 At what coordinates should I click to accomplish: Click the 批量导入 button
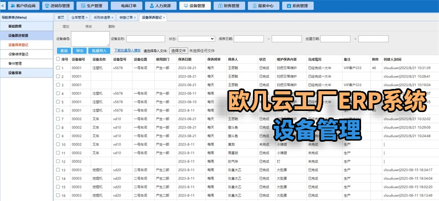coord(99,51)
